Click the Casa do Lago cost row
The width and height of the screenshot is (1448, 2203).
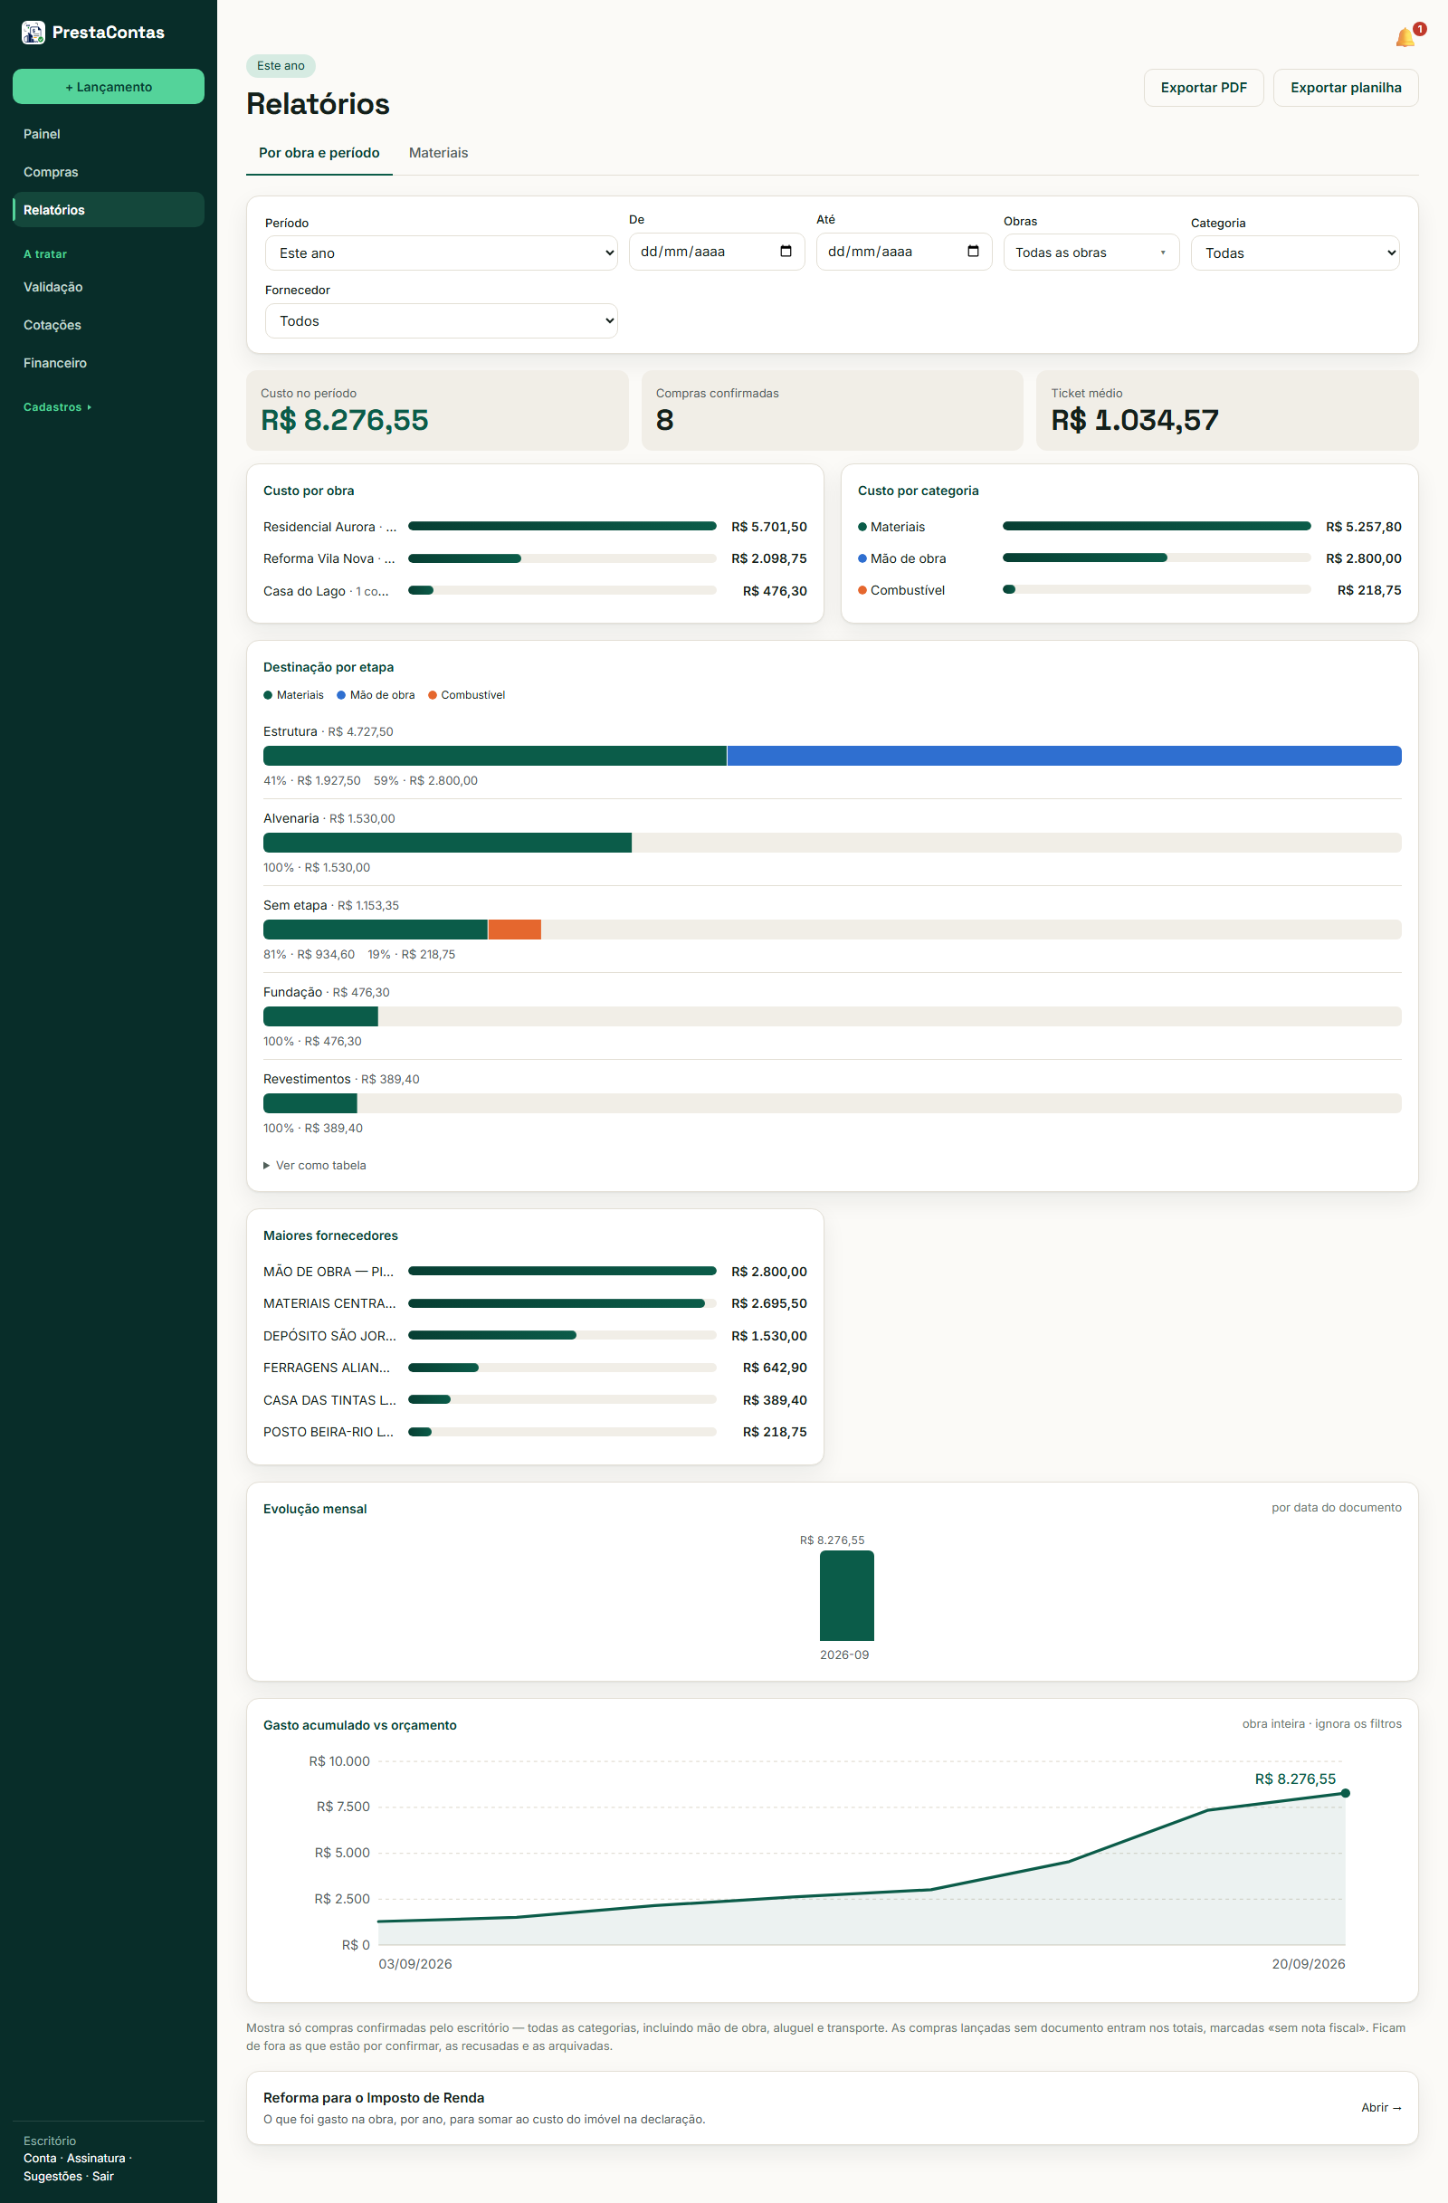(535, 590)
